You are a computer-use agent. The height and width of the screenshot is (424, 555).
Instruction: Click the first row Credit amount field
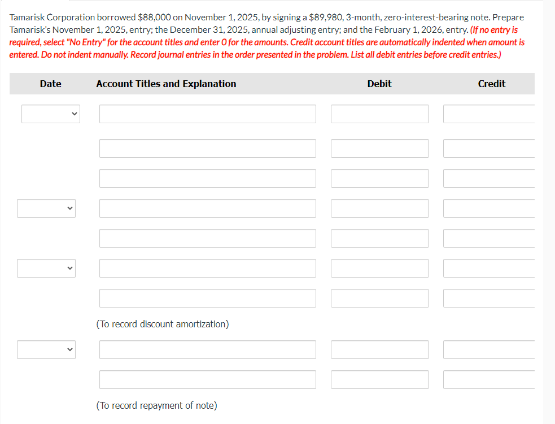click(x=489, y=114)
